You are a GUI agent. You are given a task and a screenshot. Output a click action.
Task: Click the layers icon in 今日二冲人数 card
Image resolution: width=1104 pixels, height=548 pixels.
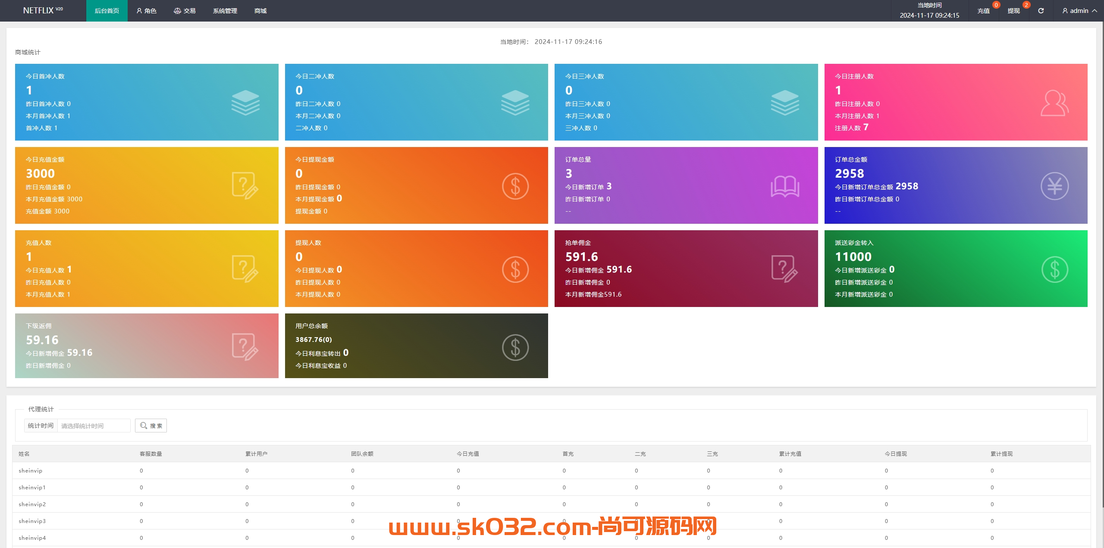(x=515, y=103)
